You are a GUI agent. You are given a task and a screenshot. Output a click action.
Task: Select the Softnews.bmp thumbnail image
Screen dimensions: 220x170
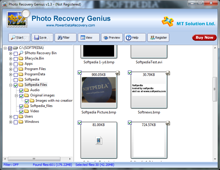(149, 90)
